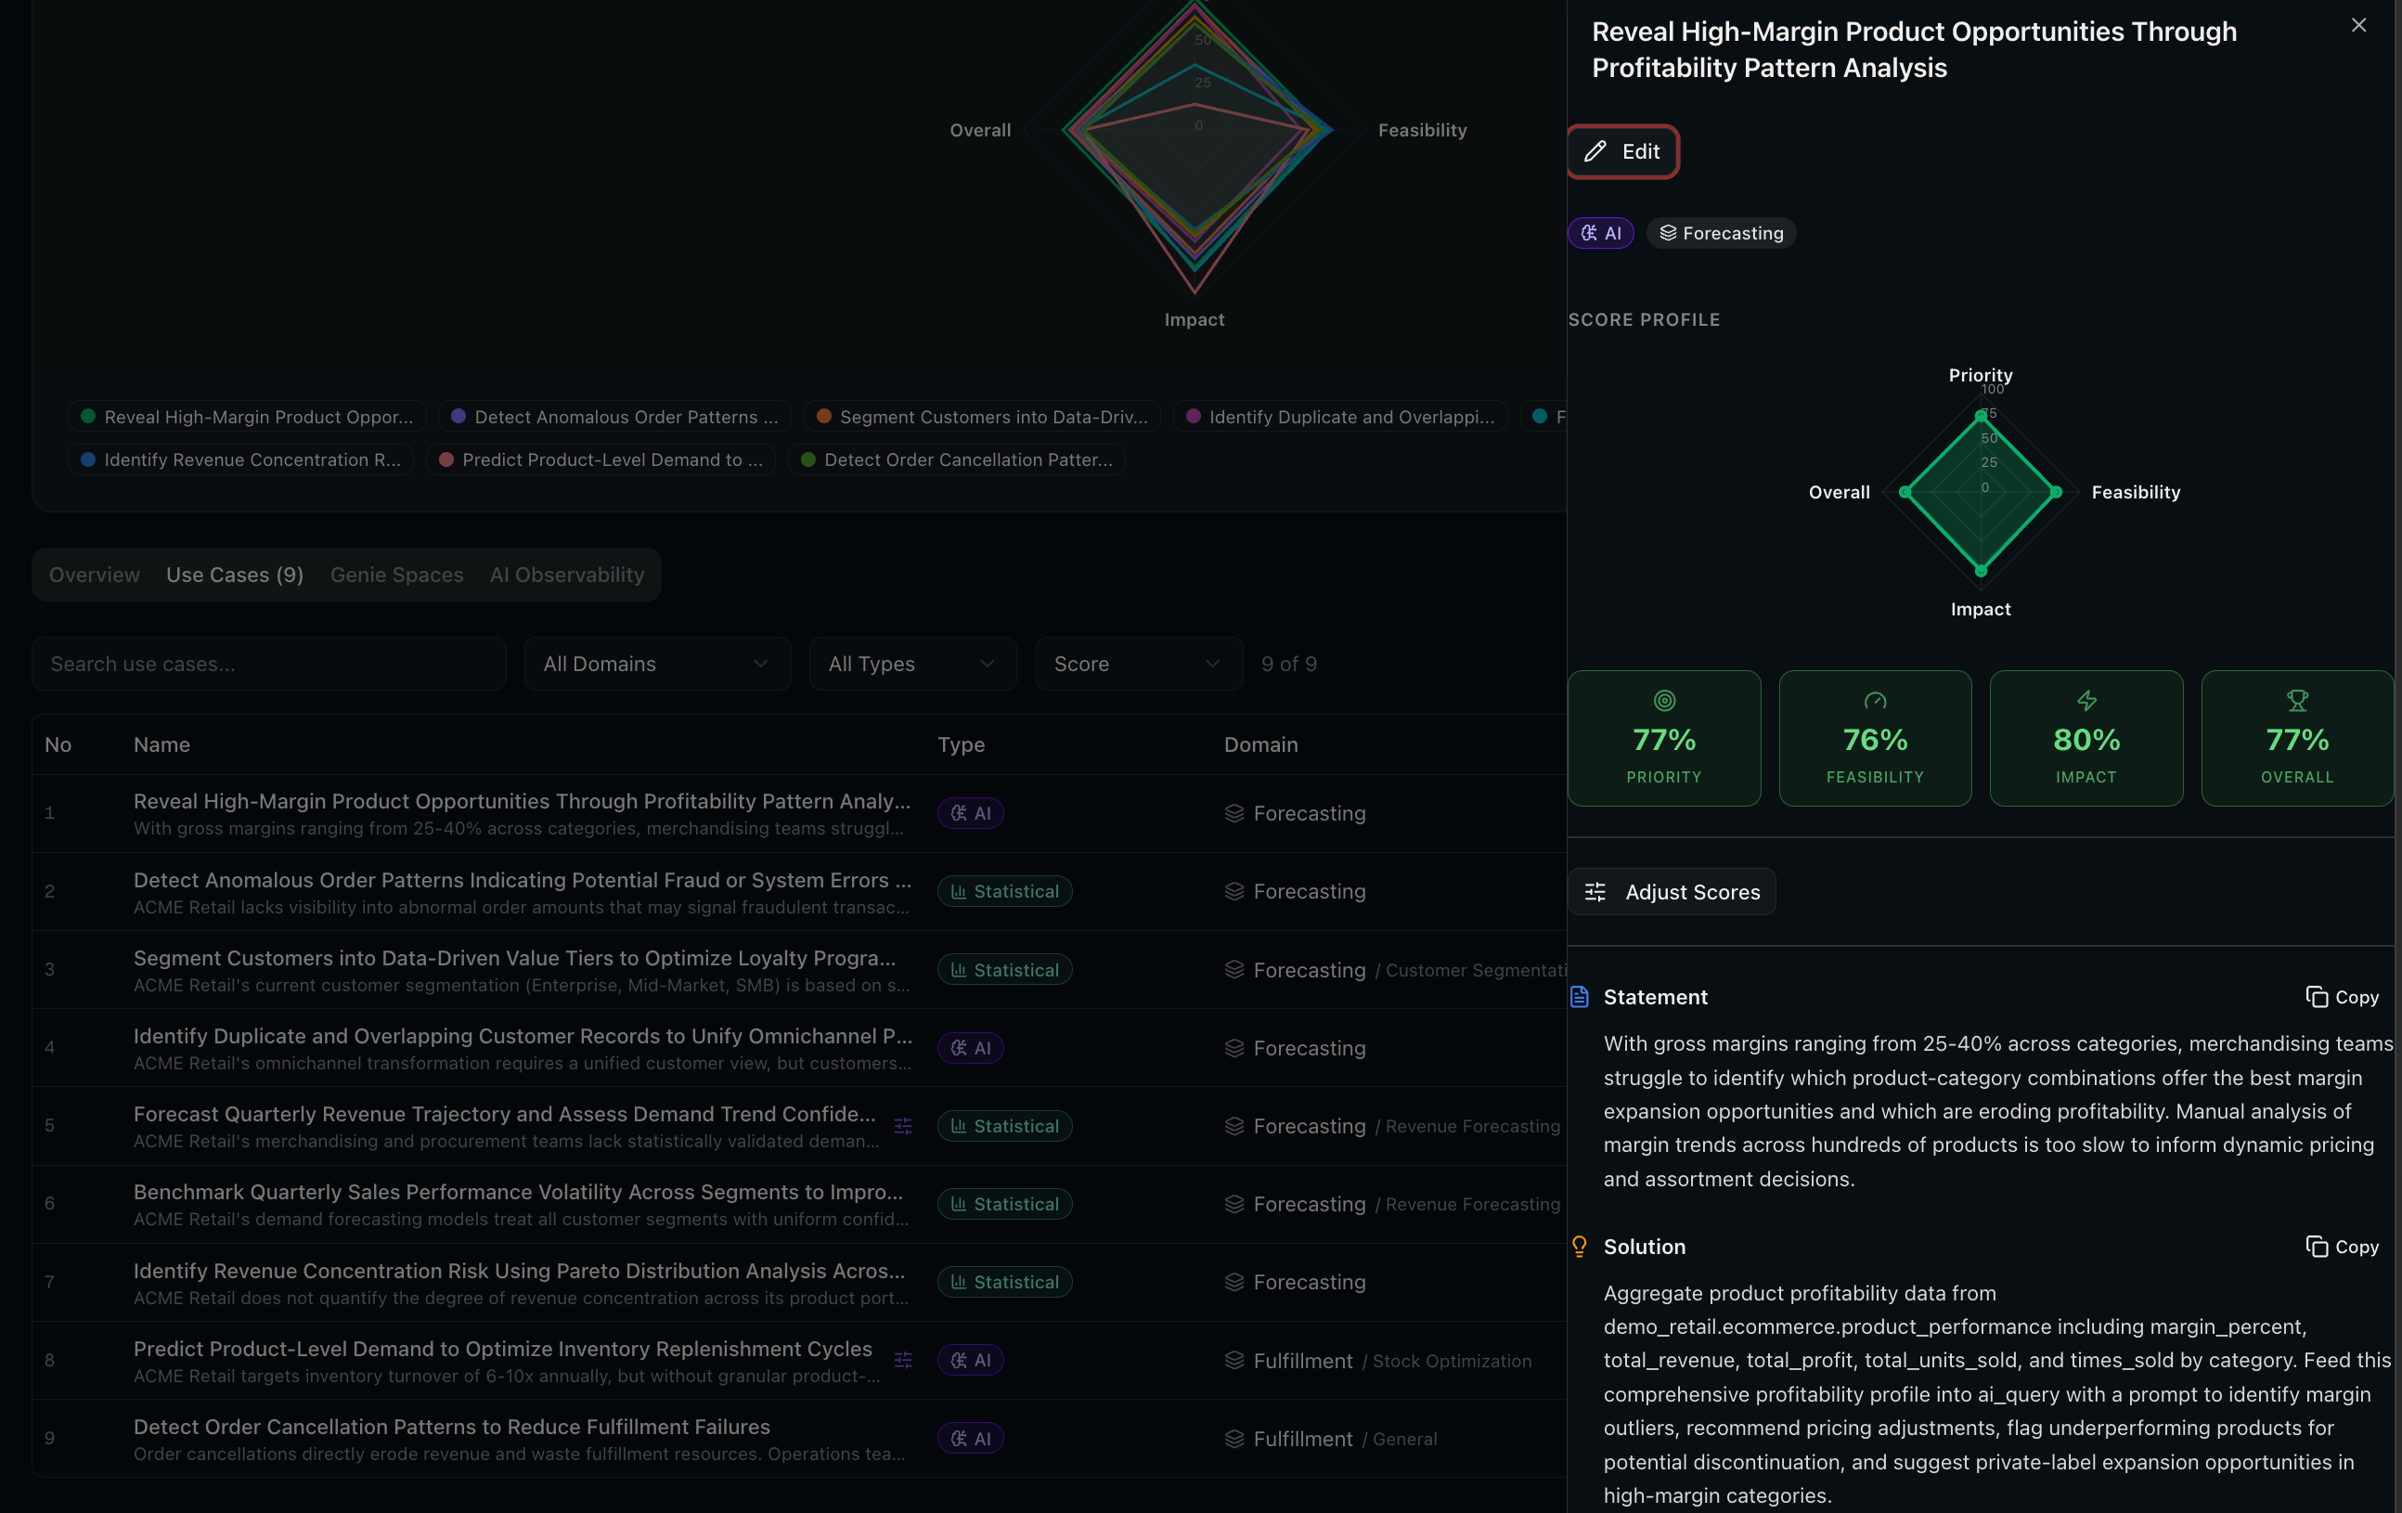Toggle Detect Anomalous Order Patterns legend chip
This screenshot has width=2402, height=1513.
pos(614,417)
